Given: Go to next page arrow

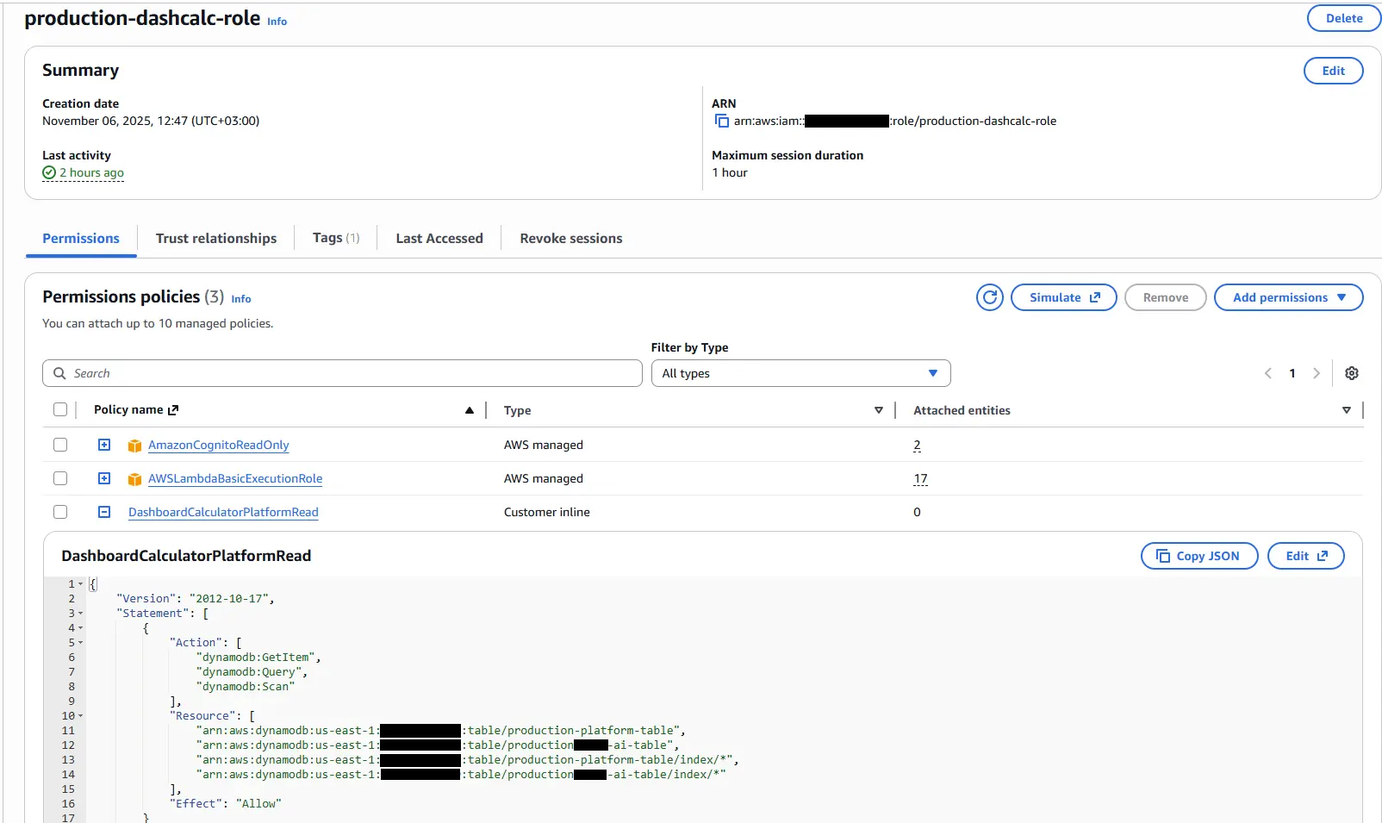Looking at the screenshot, I should pos(1317,373).
